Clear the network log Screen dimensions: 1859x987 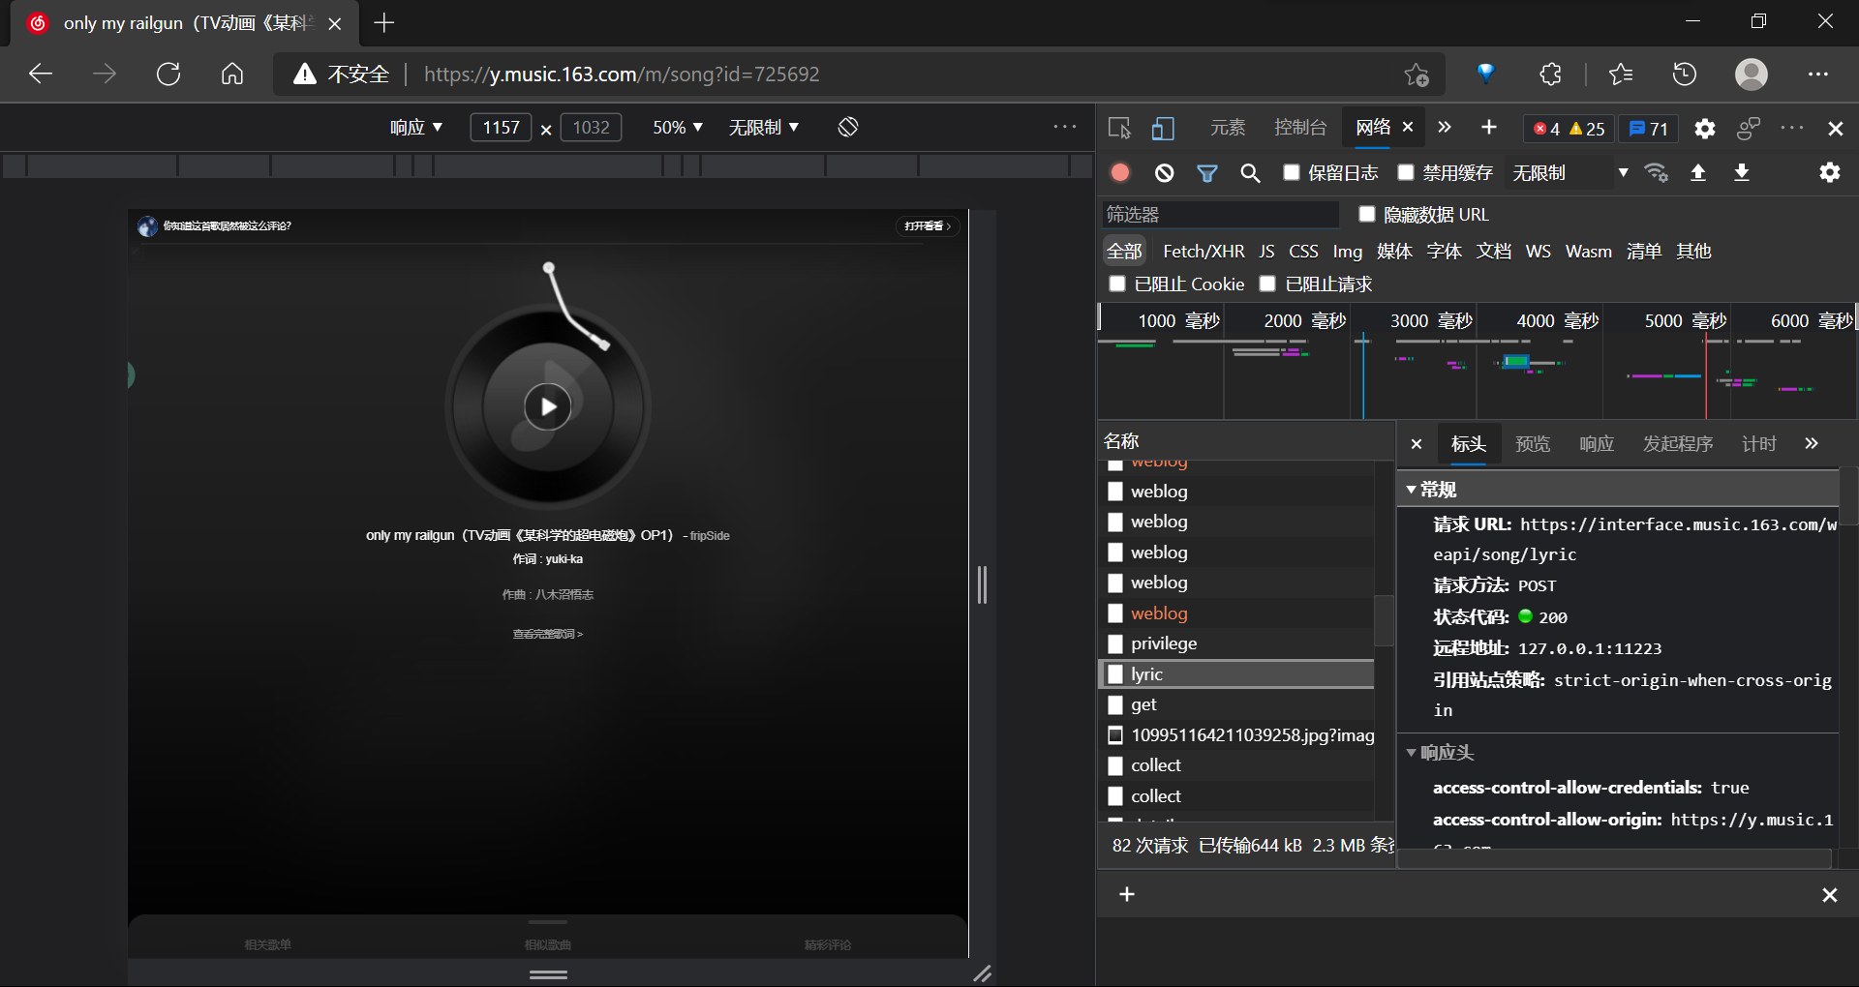point(1164,173)
